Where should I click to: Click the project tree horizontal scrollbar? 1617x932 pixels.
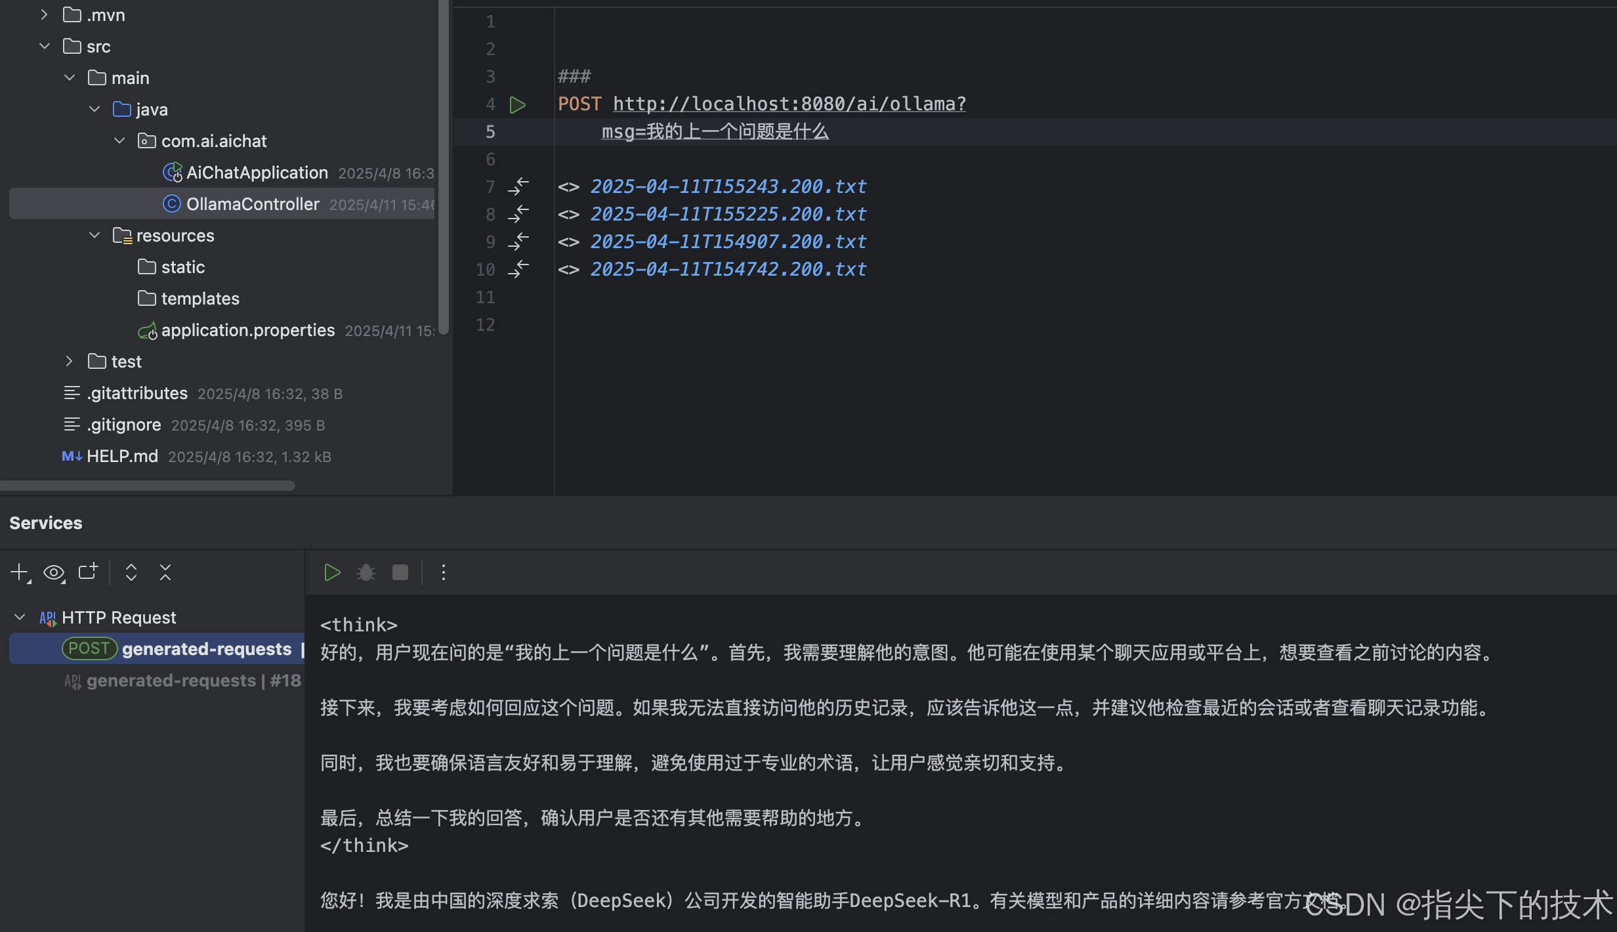tap(148, 486)
